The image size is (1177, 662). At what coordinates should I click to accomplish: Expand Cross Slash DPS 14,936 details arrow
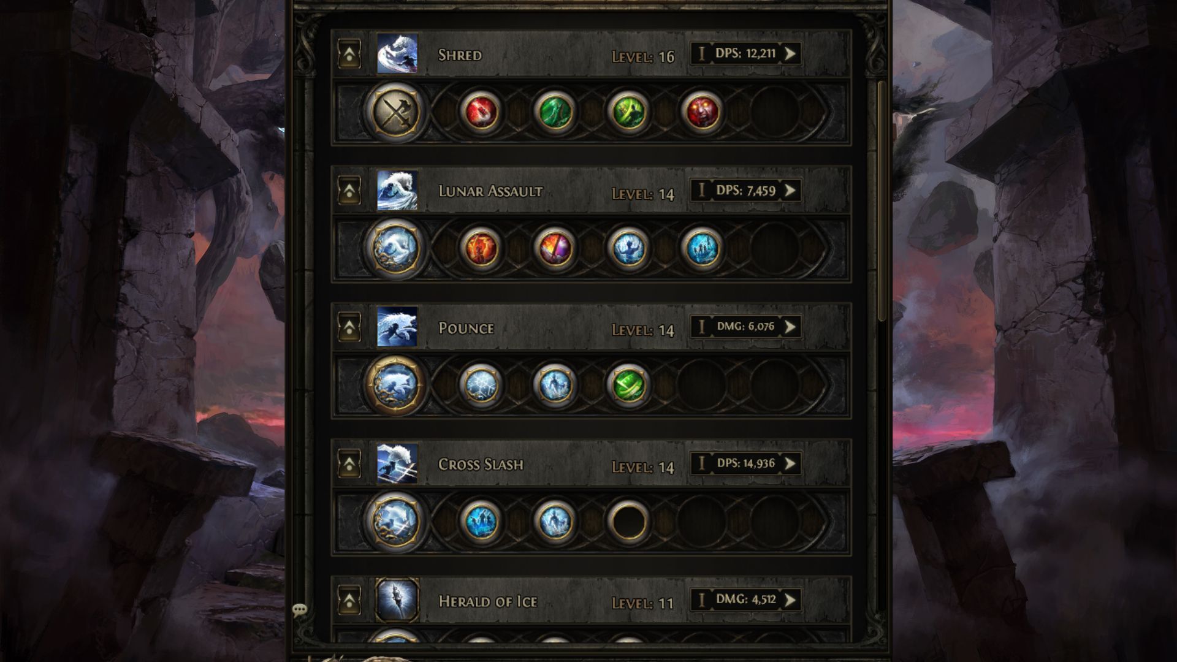tap(791, 463)
